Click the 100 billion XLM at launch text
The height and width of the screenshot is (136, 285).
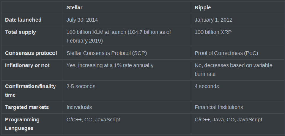click(x=96, y=32)
